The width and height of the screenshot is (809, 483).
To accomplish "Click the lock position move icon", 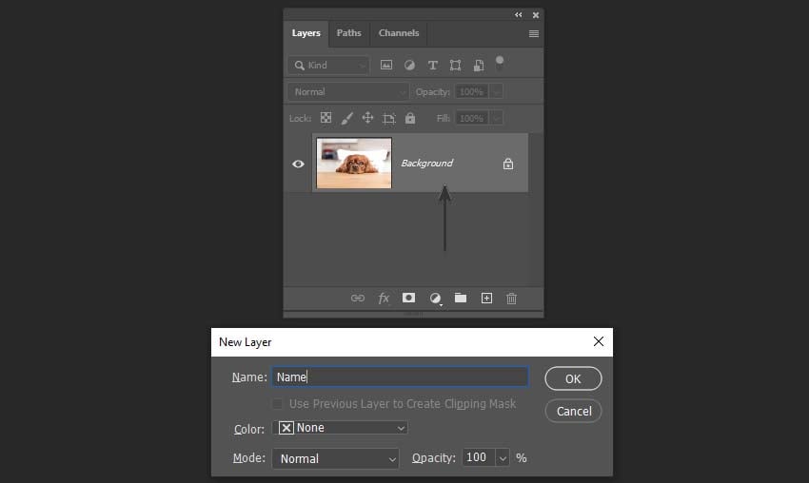I will tap(367, 118).
